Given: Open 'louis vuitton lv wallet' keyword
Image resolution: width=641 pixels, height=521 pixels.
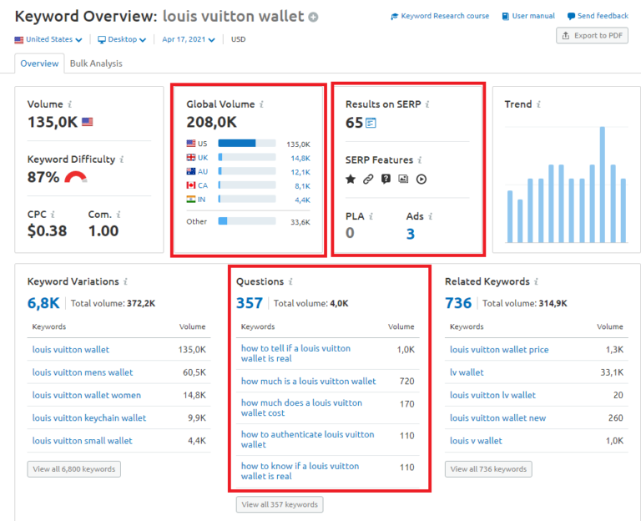Looking at the screenshot, I should [492, 396].
